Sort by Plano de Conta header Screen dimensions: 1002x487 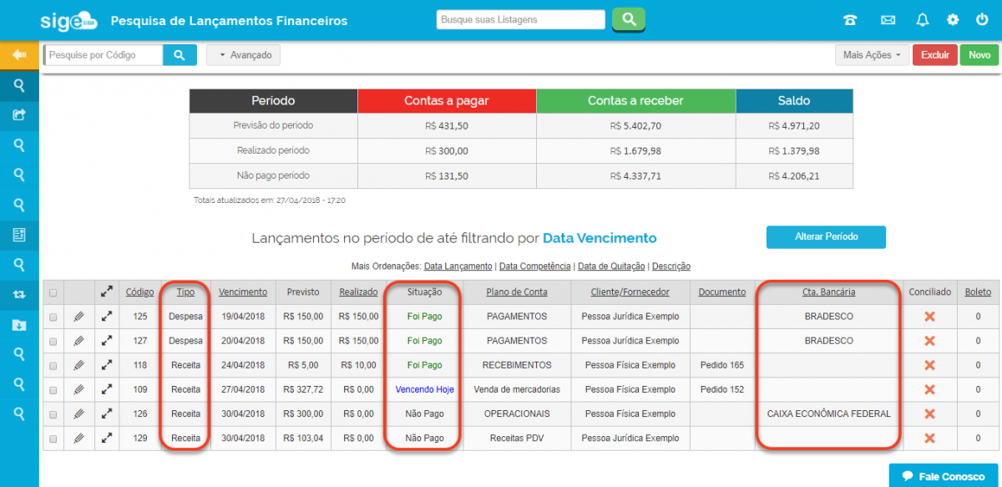pos(517,292)
